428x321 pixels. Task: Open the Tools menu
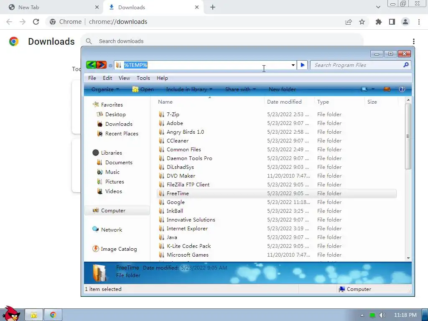point(143,78)
